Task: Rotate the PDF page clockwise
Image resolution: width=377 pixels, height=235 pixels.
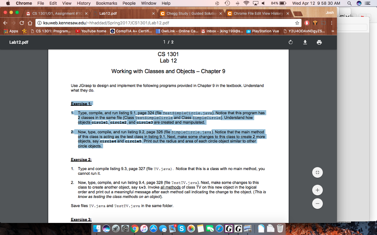Action: [290, 42]
